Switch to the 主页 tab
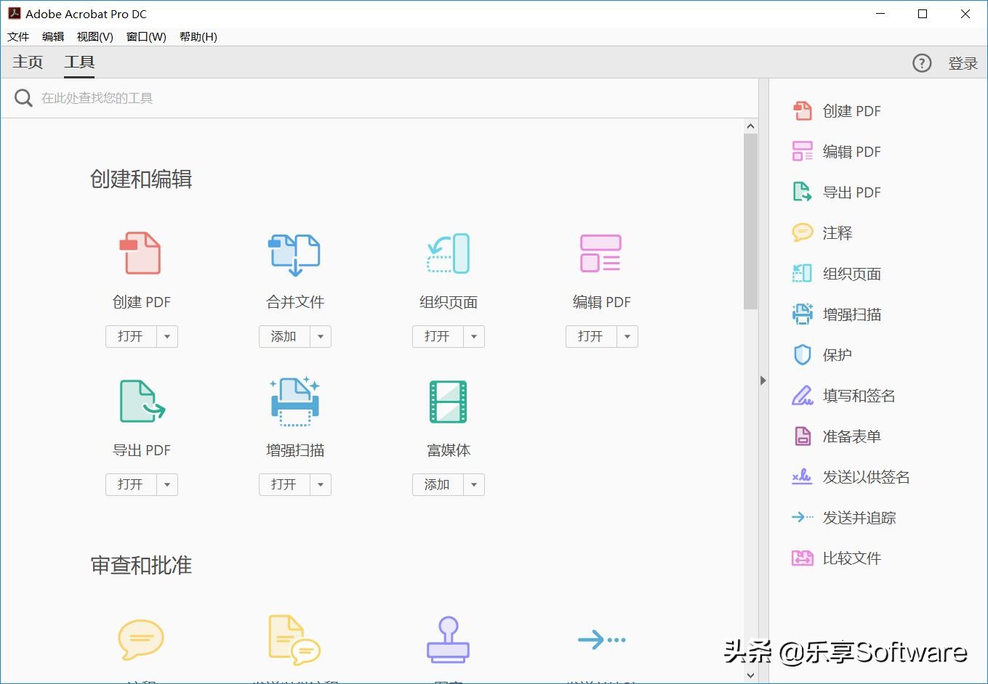Image resolution: width=988 pixels, height=684 pixels. [28, 62]
